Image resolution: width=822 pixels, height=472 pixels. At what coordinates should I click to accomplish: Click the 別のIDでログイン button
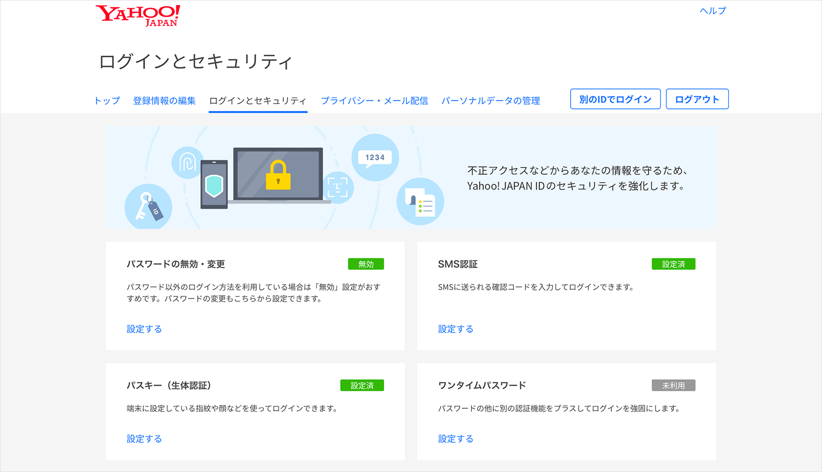coord(615,99)
